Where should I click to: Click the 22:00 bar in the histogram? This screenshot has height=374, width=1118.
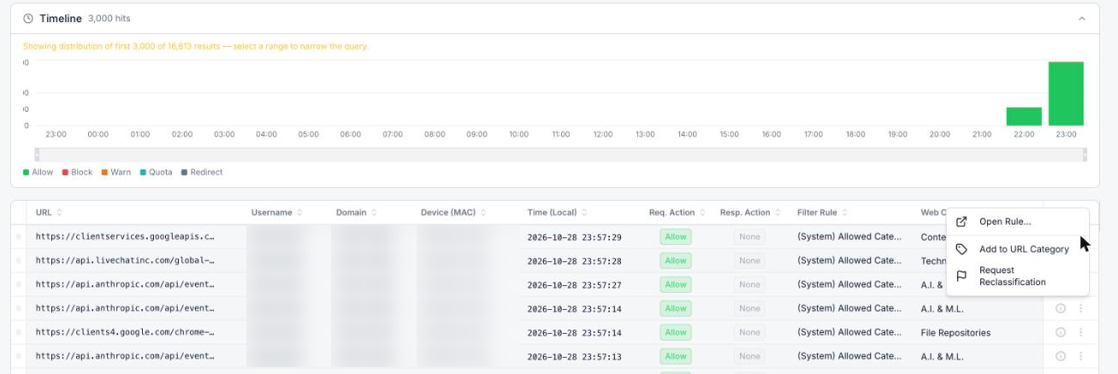click(x=1024, y=116)
